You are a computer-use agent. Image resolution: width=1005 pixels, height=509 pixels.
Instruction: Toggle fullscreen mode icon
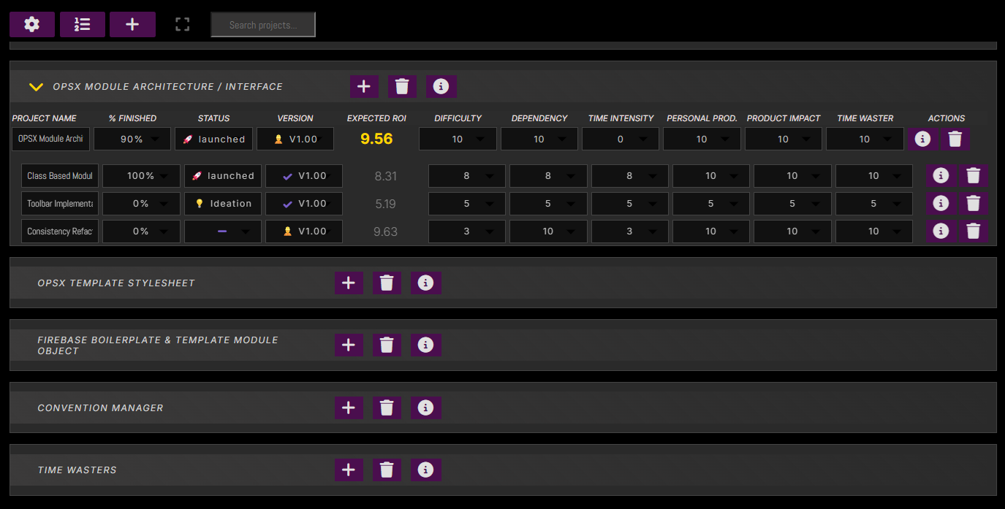tap(183, 24)
